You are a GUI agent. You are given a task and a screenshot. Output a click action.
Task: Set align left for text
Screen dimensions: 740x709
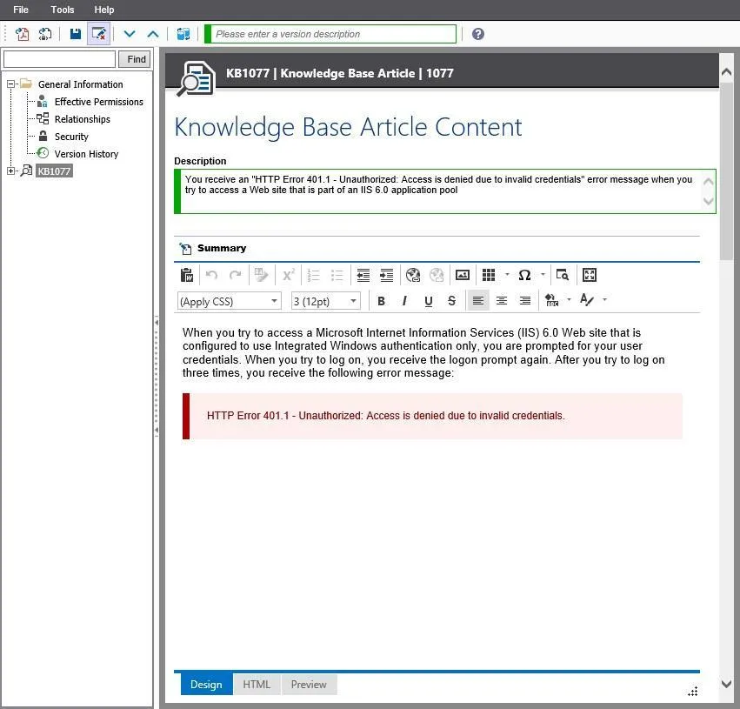pyautogui.click(x=478, y=301)
